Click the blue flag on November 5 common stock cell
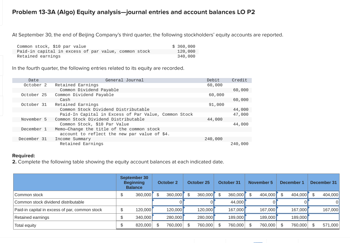 246,193
